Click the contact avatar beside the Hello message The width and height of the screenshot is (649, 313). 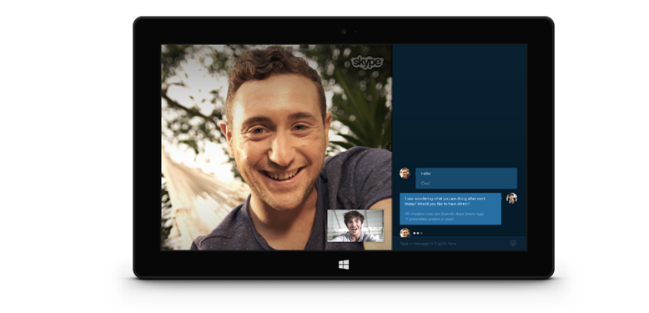tap(405, 173)
